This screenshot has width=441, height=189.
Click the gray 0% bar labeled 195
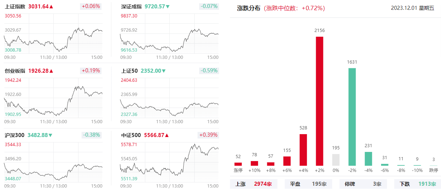pos(336,160)
